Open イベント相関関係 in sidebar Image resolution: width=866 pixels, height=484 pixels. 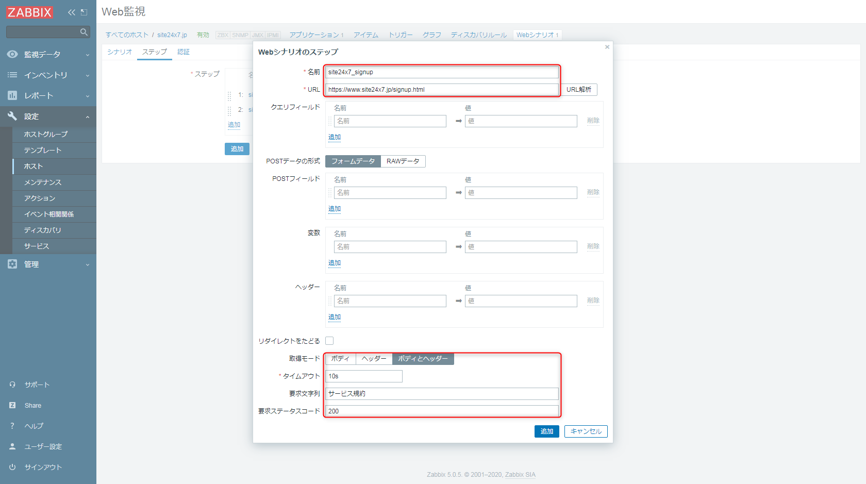(x=54, y=214)
